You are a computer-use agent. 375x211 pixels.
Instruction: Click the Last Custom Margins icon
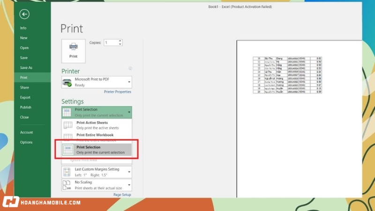[x=67, y=172]
